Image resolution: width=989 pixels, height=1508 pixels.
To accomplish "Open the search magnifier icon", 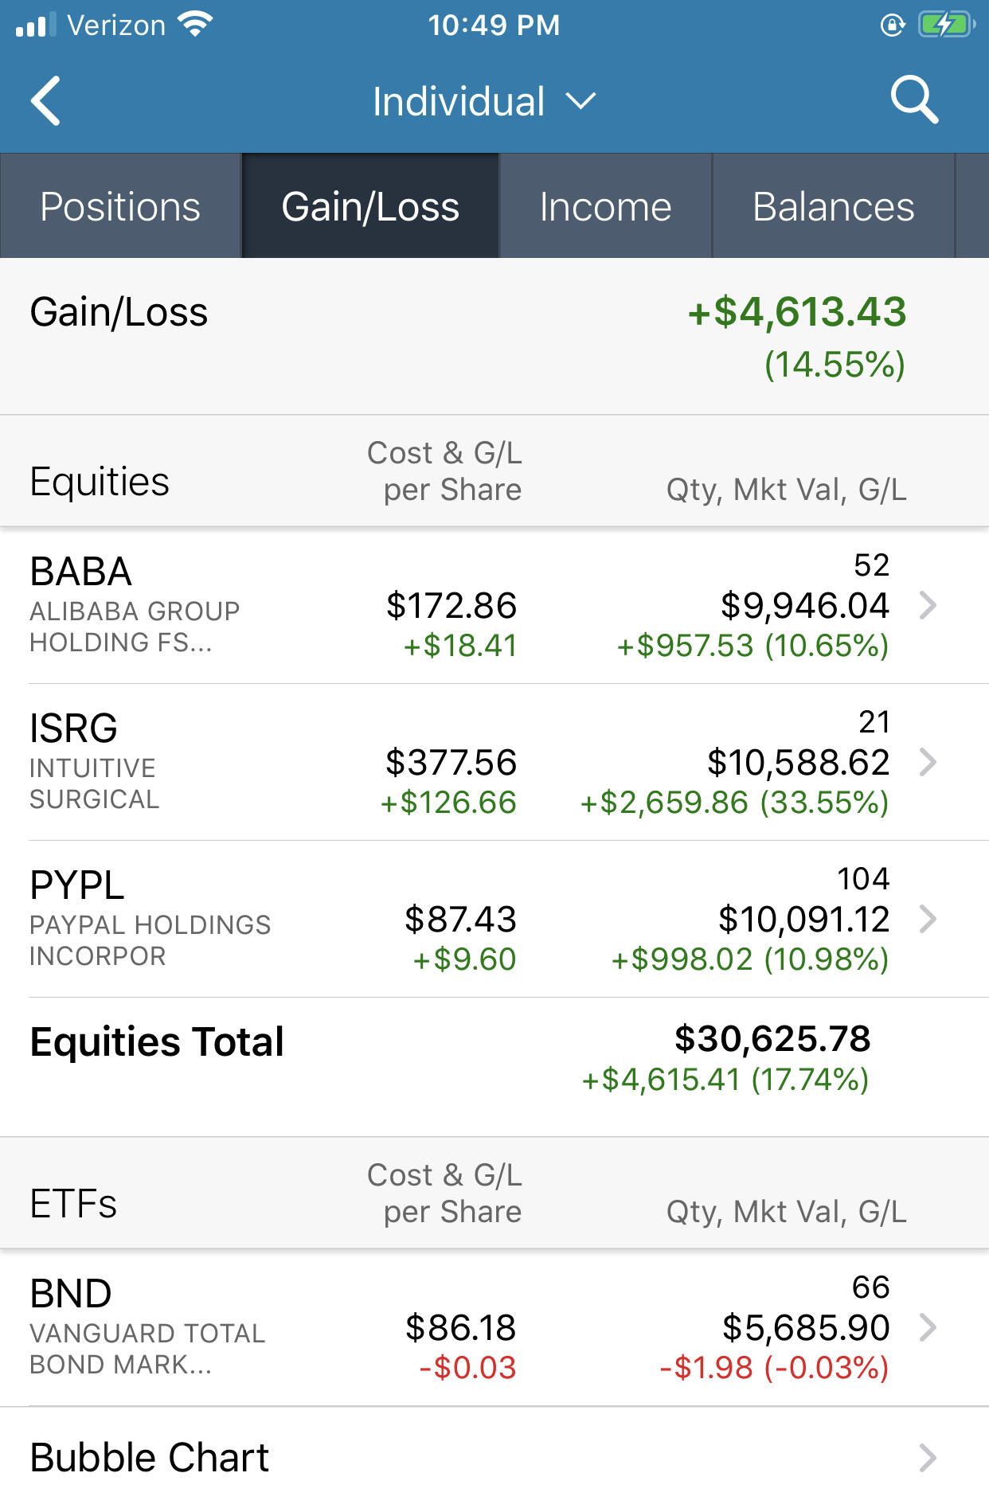I will click(914, 100).
